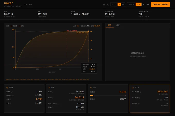The height and width of the screenshot is (116, 175).
Task: Show info for the holder addresses row
Action: tap(138, 103)
